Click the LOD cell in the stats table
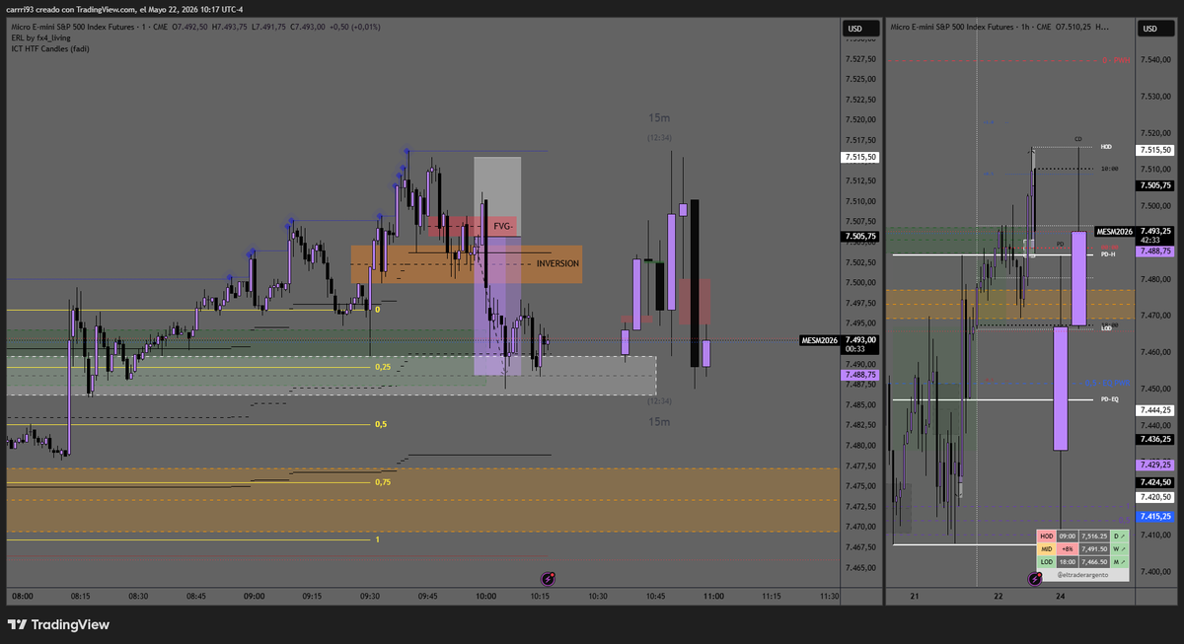The width and height of the screenshot is (1184, 644). click(1046, 561)
